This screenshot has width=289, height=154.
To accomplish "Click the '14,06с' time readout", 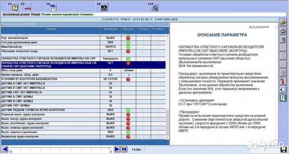I will [x=136, y=150].
